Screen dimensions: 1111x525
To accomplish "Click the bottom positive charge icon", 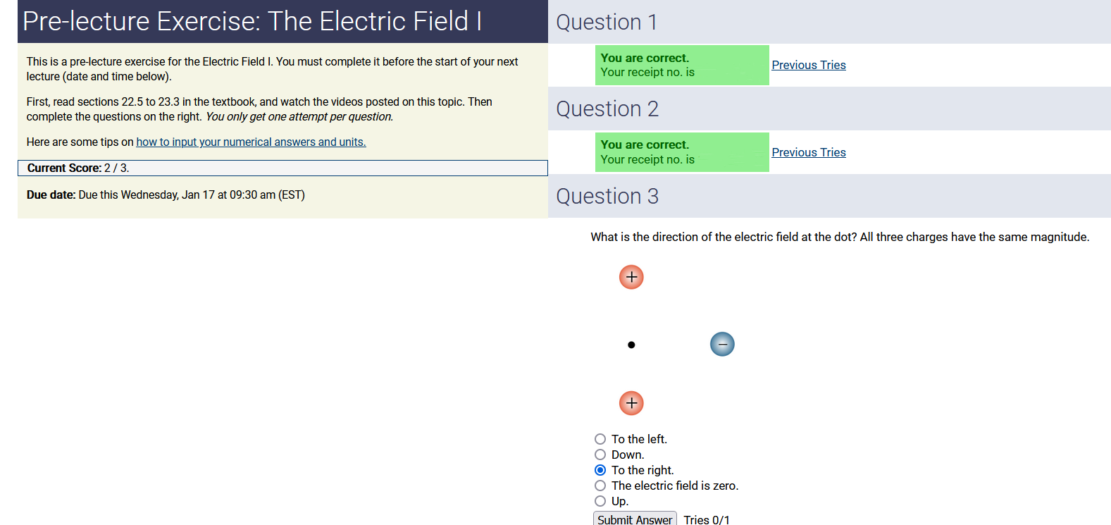I will tap(631, 403).
